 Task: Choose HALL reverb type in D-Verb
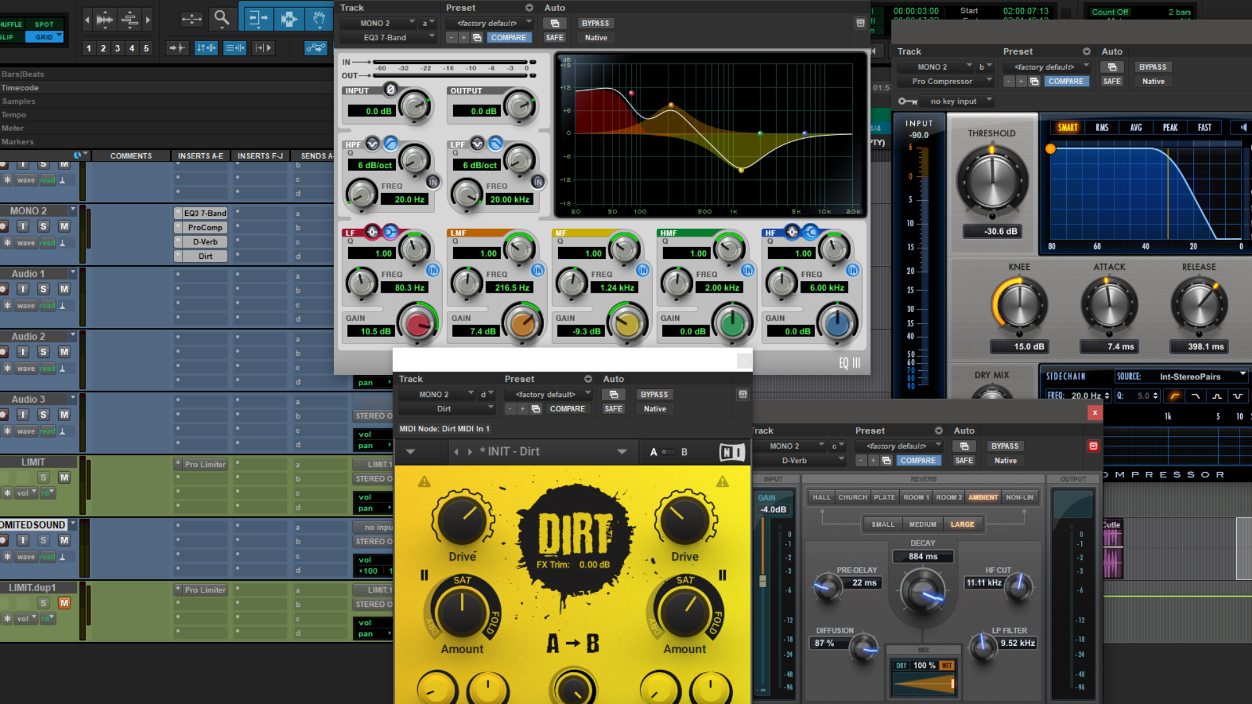coord(822,497)
